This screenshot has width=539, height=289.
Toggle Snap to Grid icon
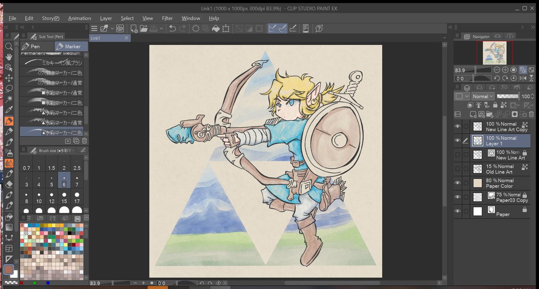293,29
